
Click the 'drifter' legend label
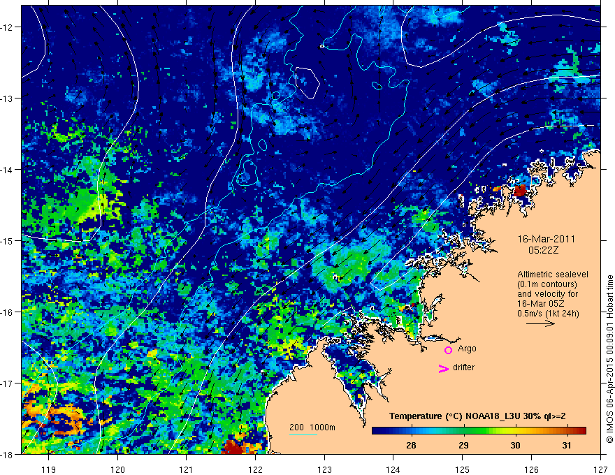click(x=463, y=367)
